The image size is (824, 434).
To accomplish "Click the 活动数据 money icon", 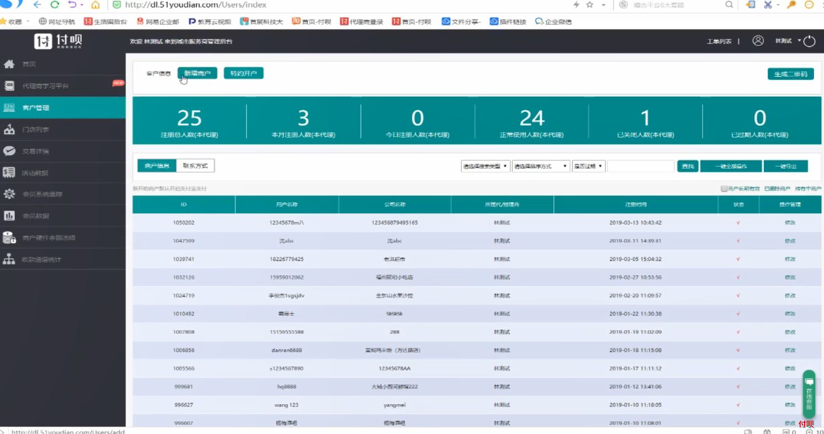I will click(x=9, y=172).
